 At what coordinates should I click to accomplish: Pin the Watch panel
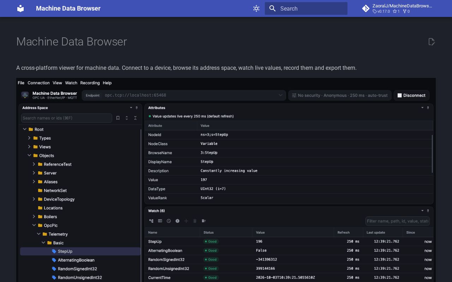(x=428, y=211)
